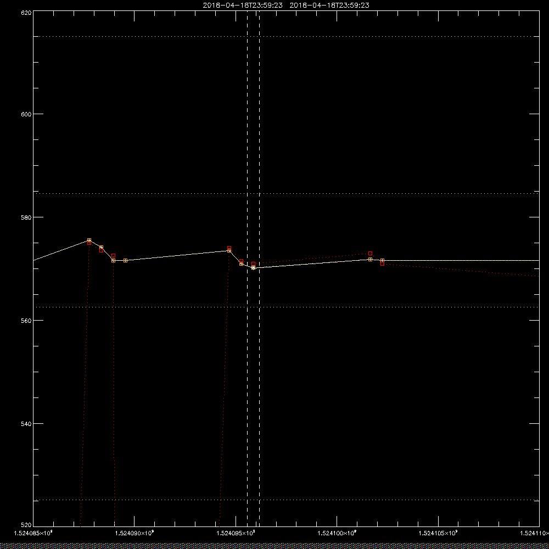
Task: Click the 1.524100×10⁹ x-axis label
Action: coord(337,533)
